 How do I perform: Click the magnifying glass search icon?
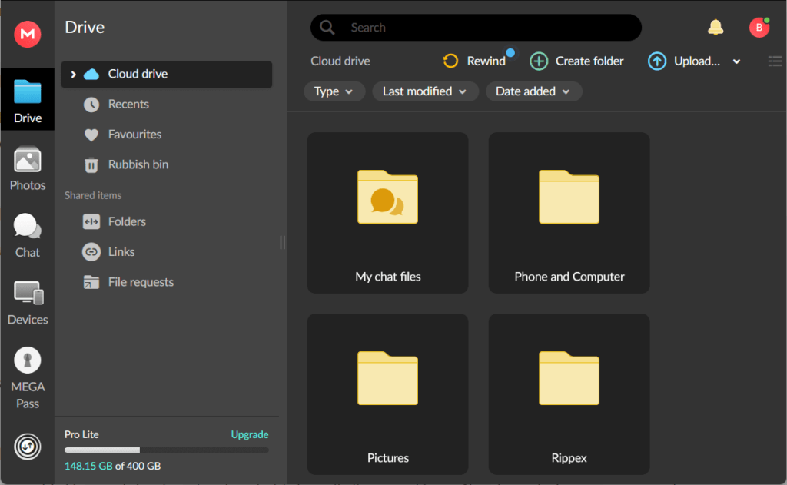pyautogui.click(x=327, y=28)
